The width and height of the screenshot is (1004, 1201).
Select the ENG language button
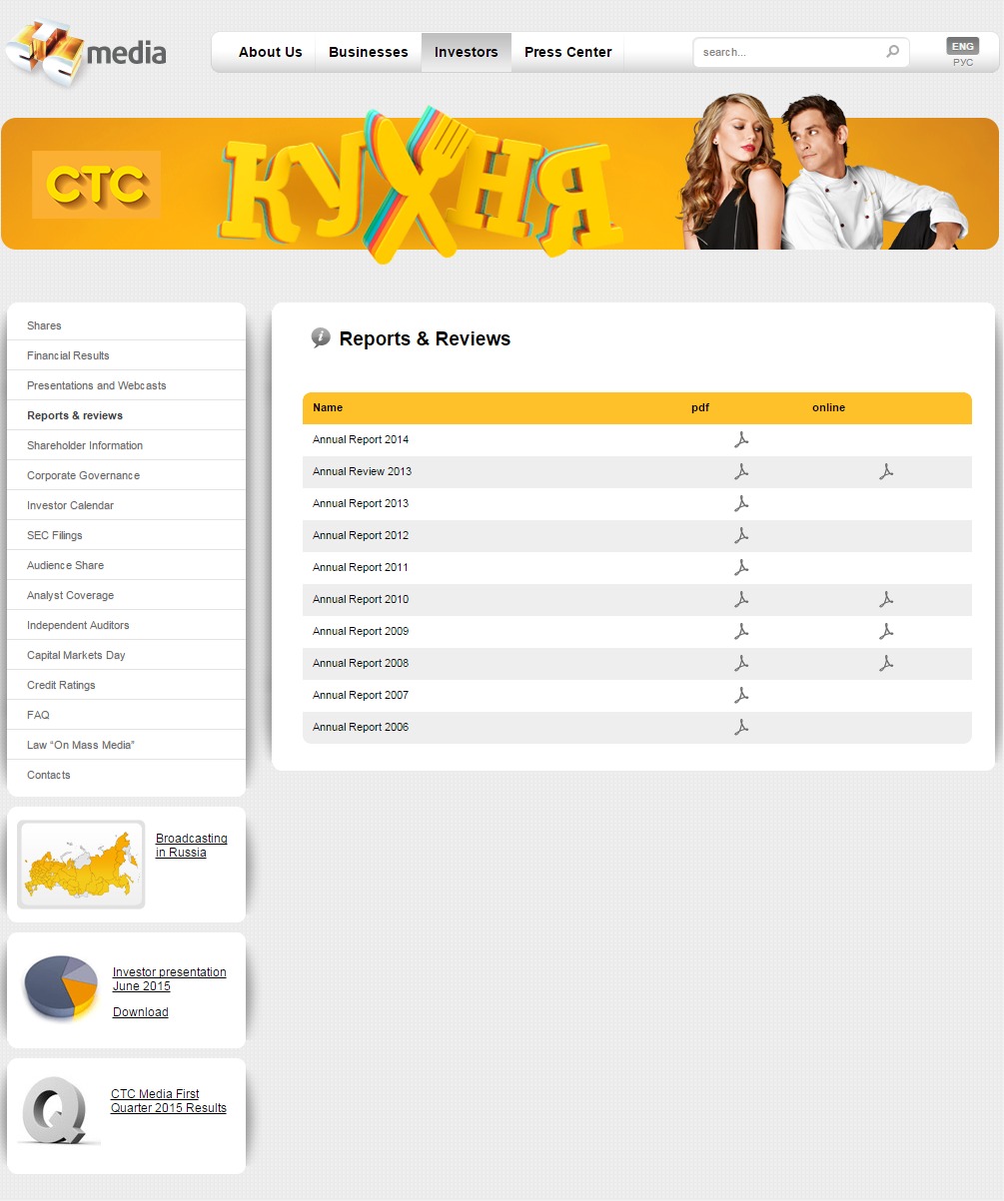pyautogui.click(x=962, y=46)
